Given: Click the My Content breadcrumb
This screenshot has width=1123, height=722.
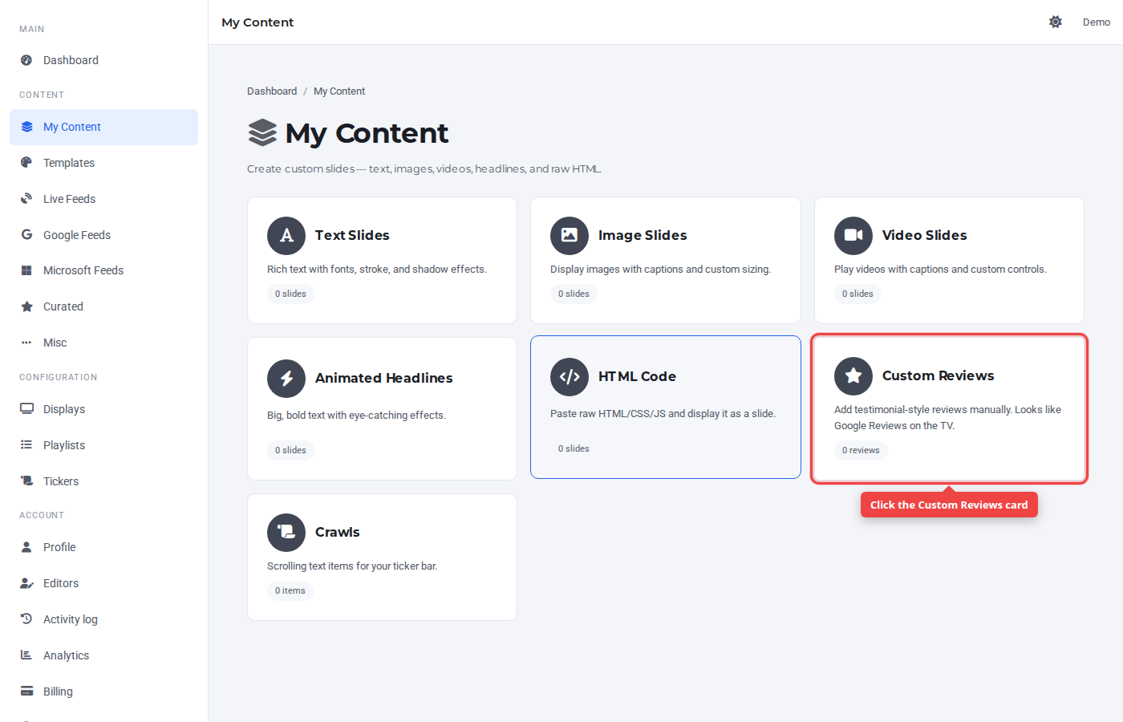Looking at the screenshot, I should click(x=339, y=91).
